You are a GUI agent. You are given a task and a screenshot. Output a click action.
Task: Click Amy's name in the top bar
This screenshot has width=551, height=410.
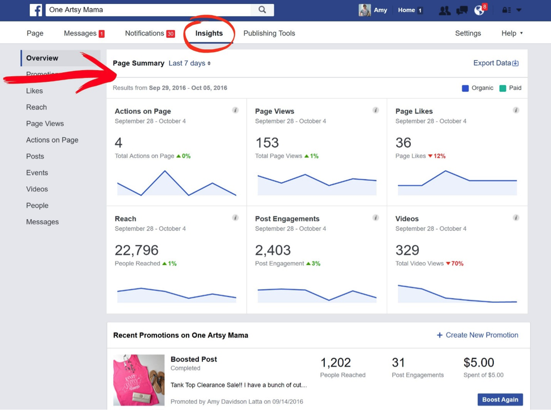(380, 10)
